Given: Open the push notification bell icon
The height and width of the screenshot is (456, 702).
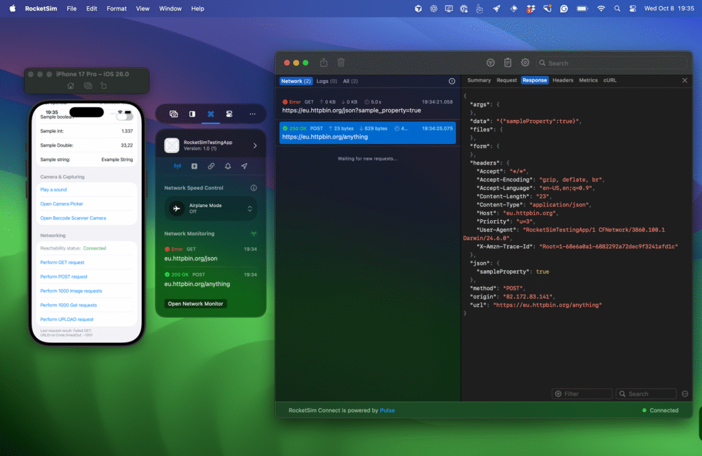Looking at the screenshot, I should point(228,166).
